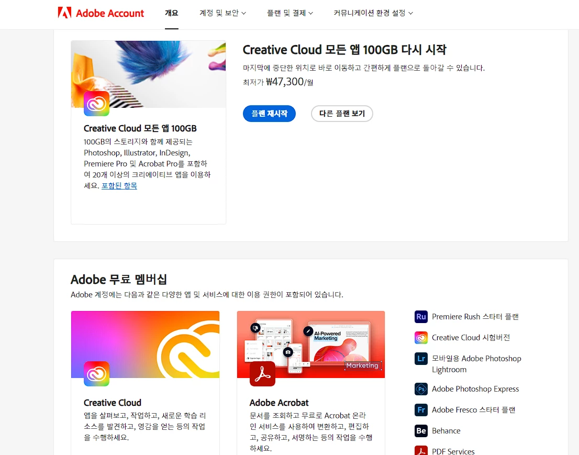Click 모바일용 Adobe Photoshop Lightroom text

[476, 364]
